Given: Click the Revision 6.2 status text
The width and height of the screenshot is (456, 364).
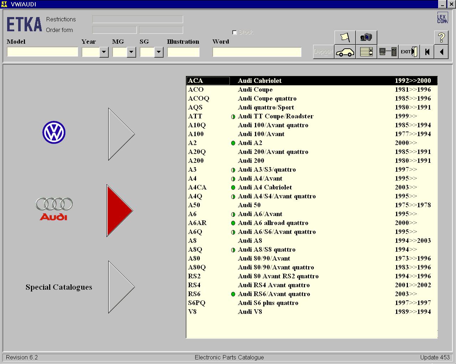Looking at the screenshot, I should [22, 357].
